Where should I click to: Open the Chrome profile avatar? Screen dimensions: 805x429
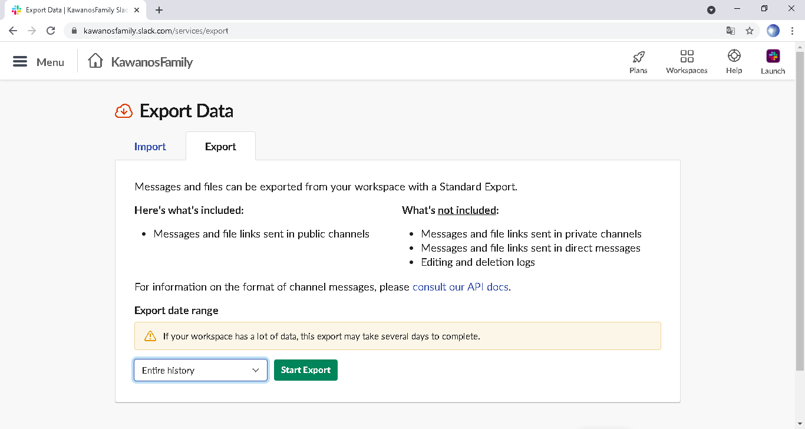click(x=773, y=31)
